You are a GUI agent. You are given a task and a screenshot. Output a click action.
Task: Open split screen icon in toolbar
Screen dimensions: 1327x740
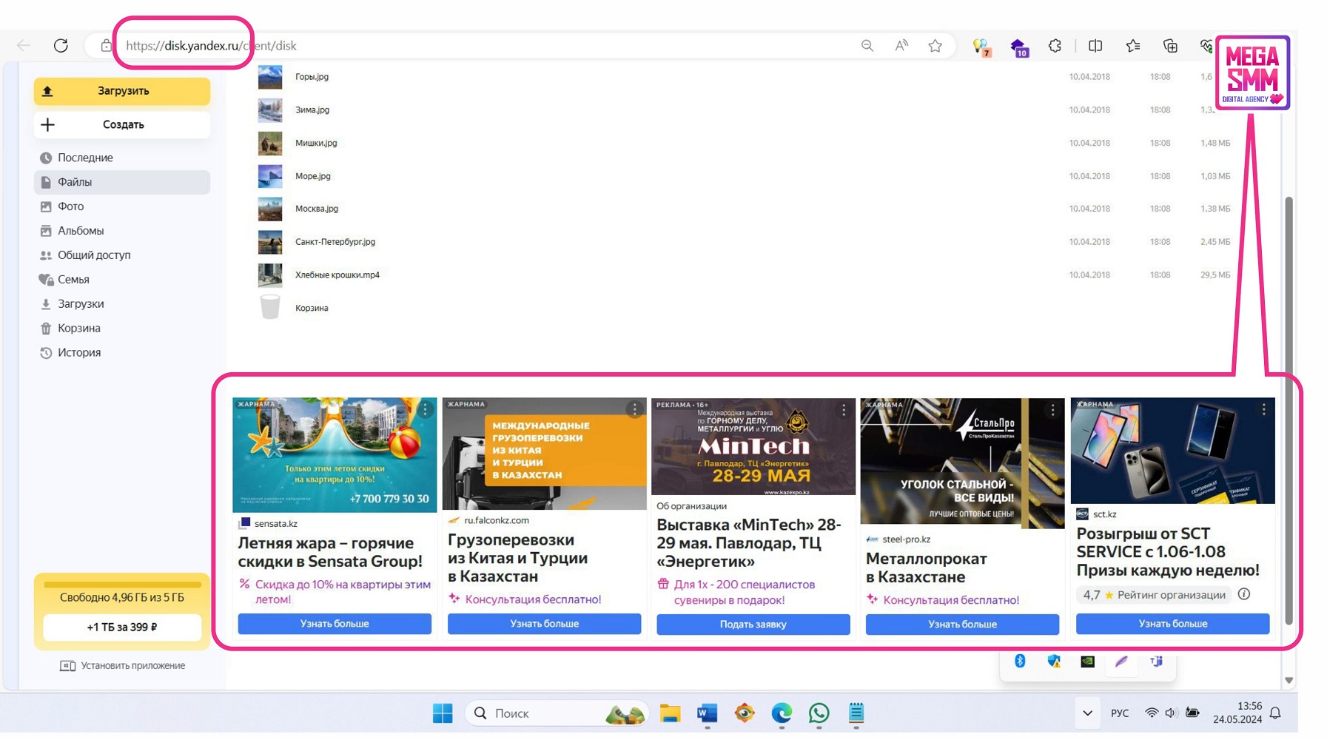click(1095, 46)
